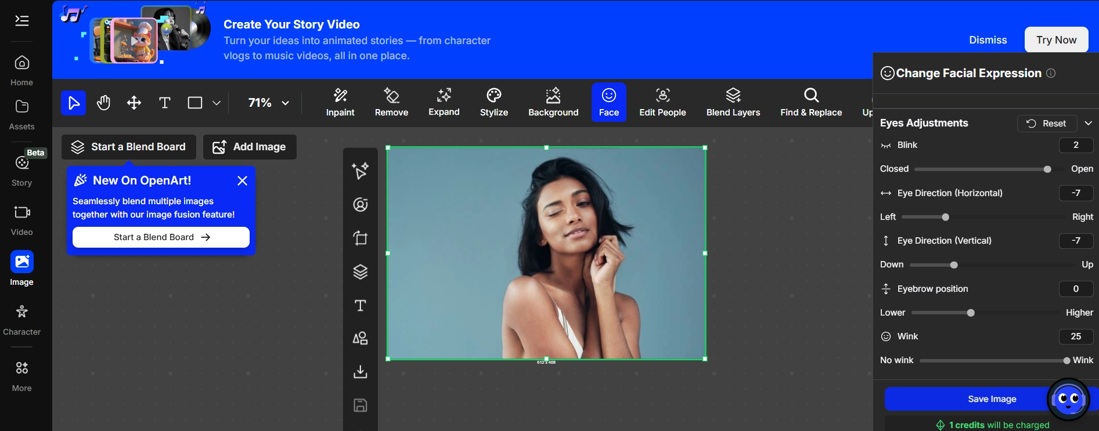Select the crop frame tool
This screenshot has width=1099, height=431.
click(x=360, y=238)
